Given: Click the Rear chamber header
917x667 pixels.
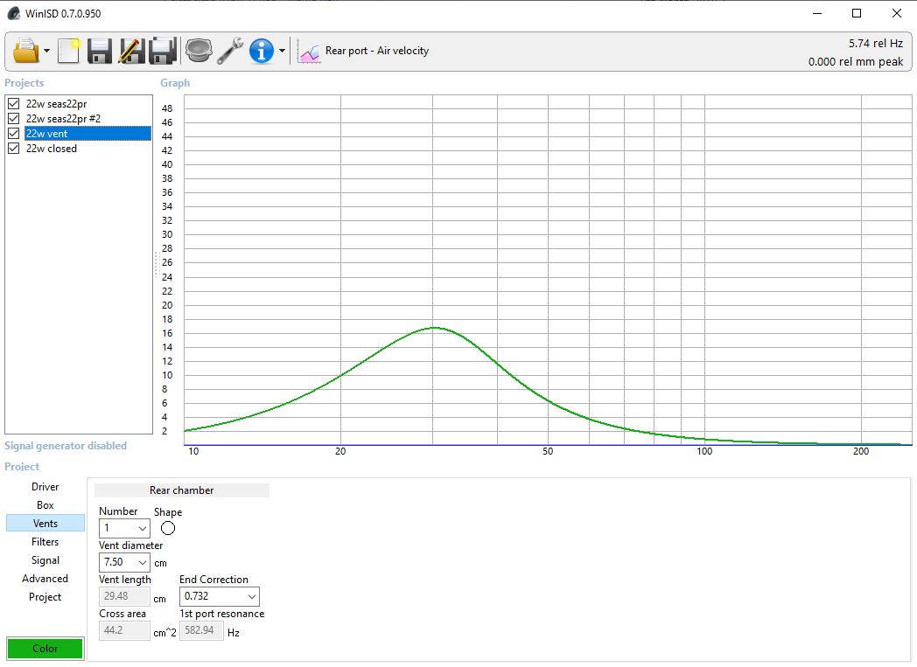Looking at the screenshot, I should [182, 490].
